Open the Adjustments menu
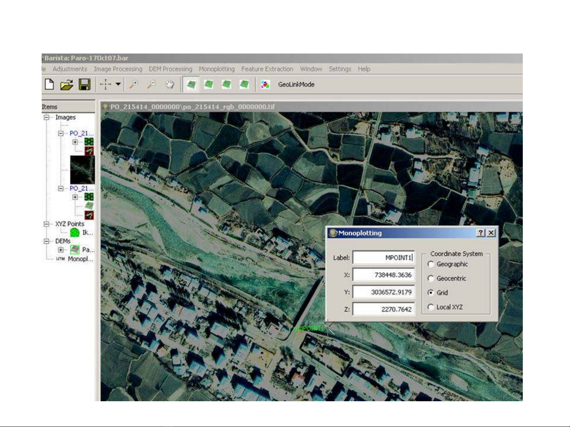 click(x=70, y=69)
